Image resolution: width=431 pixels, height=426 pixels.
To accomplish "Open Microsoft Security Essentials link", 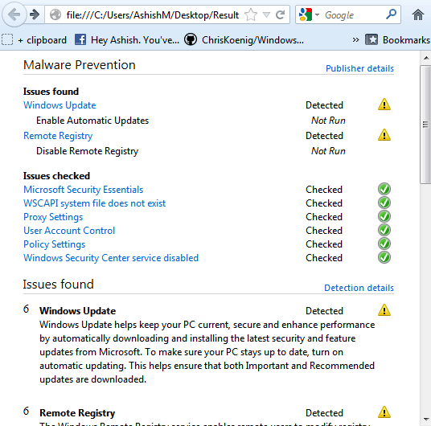I will [x=84, y=190].
